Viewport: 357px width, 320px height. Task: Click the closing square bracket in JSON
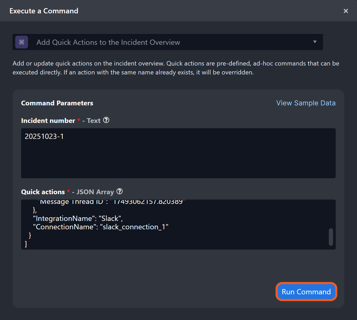(x=26, y=244)
